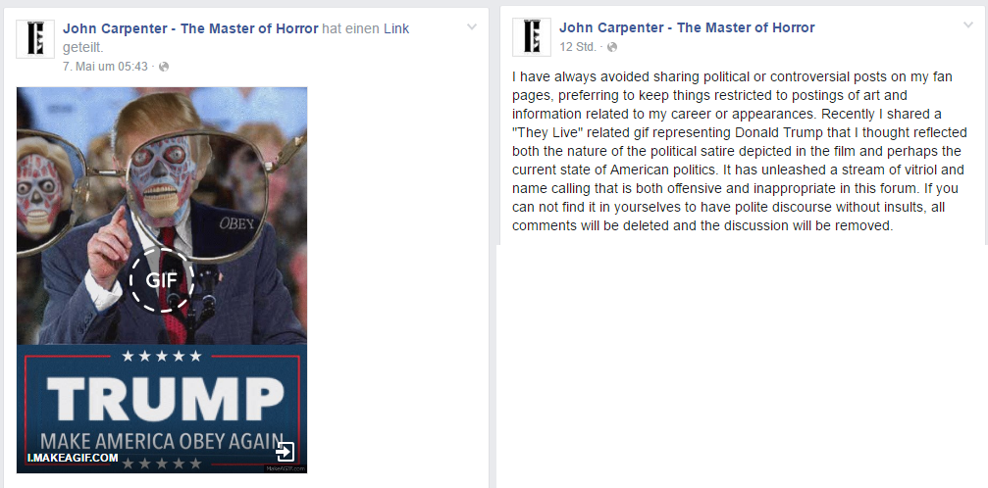Click the globe privacy icon beside 12 Std.
988x488 pixels.
(612, 47)
